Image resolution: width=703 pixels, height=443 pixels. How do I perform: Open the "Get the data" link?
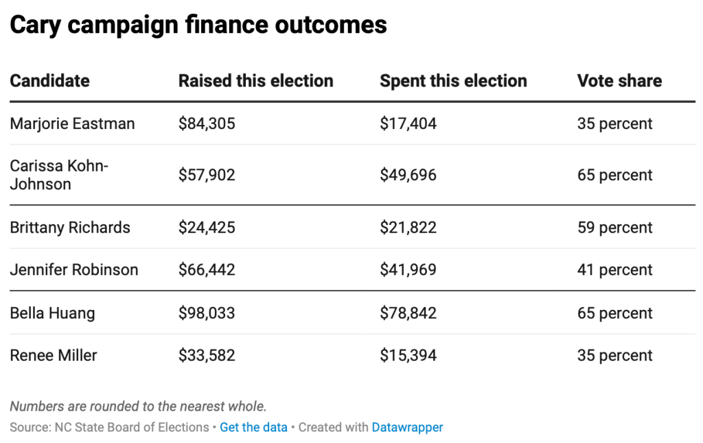click(x=253, y=427)
